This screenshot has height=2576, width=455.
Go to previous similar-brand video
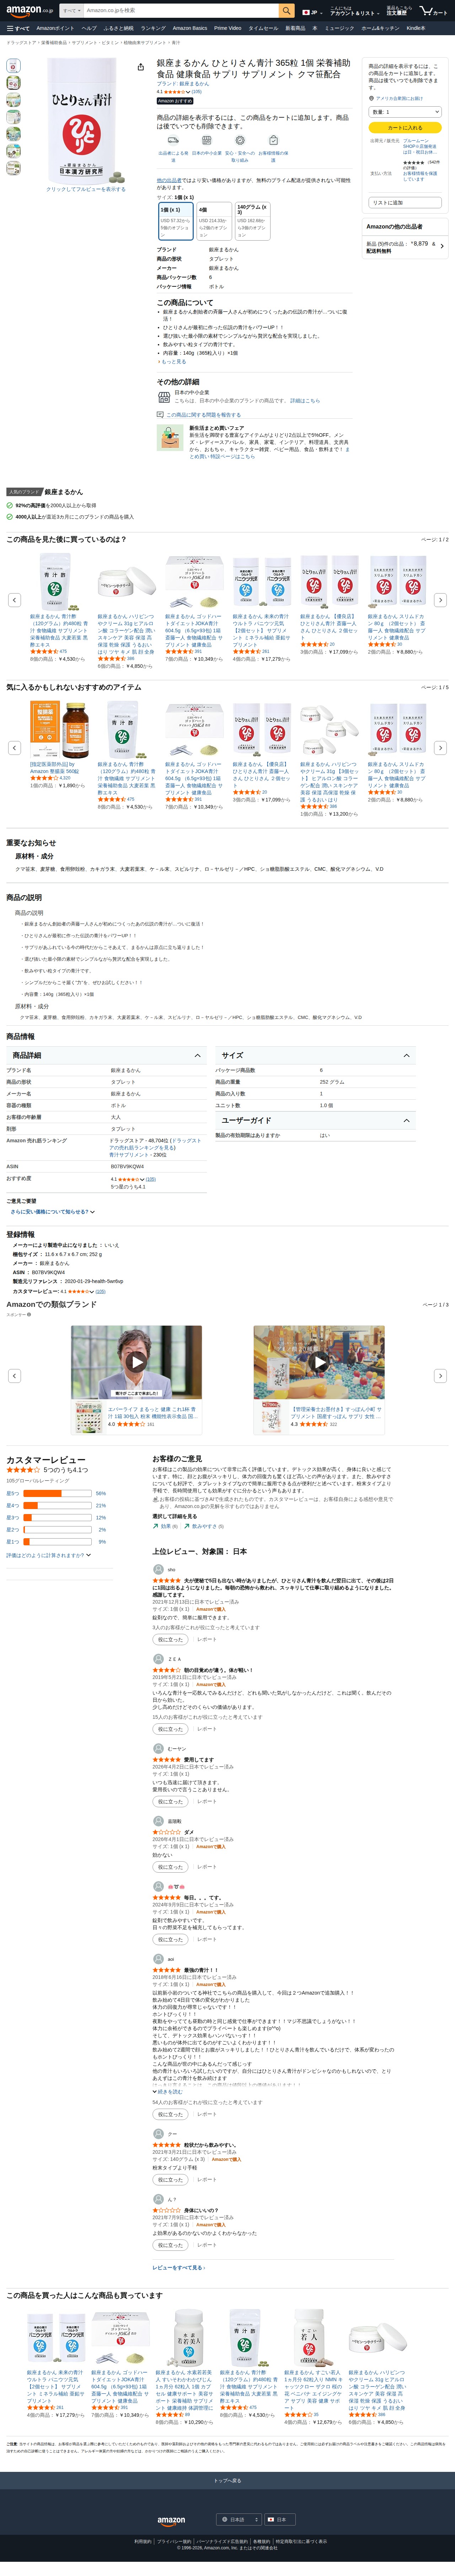pyautogui.click(x=14, y=1376)
